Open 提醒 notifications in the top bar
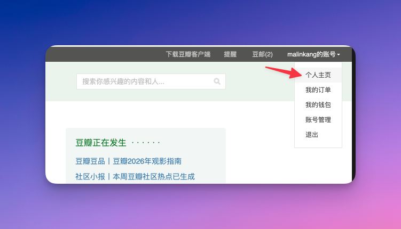 (x=230, y=54)
